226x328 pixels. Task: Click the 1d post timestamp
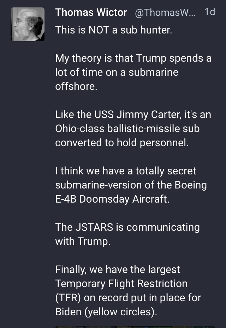pyautogui.click(x=210, y=12)
